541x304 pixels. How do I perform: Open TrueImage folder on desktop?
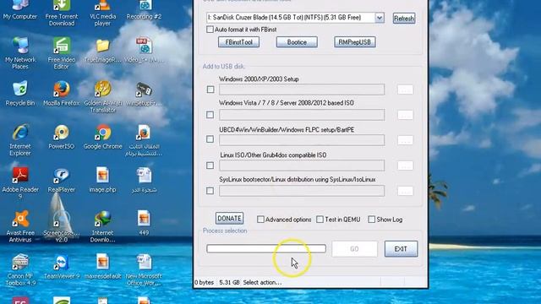pos(102,51)
